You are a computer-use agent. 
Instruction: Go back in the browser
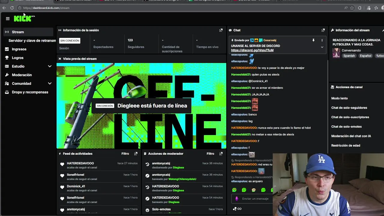4,8
